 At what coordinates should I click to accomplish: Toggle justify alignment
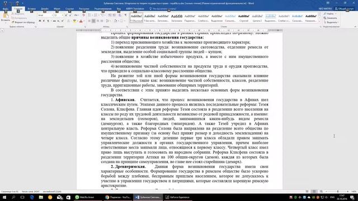[x=102, y=21]
